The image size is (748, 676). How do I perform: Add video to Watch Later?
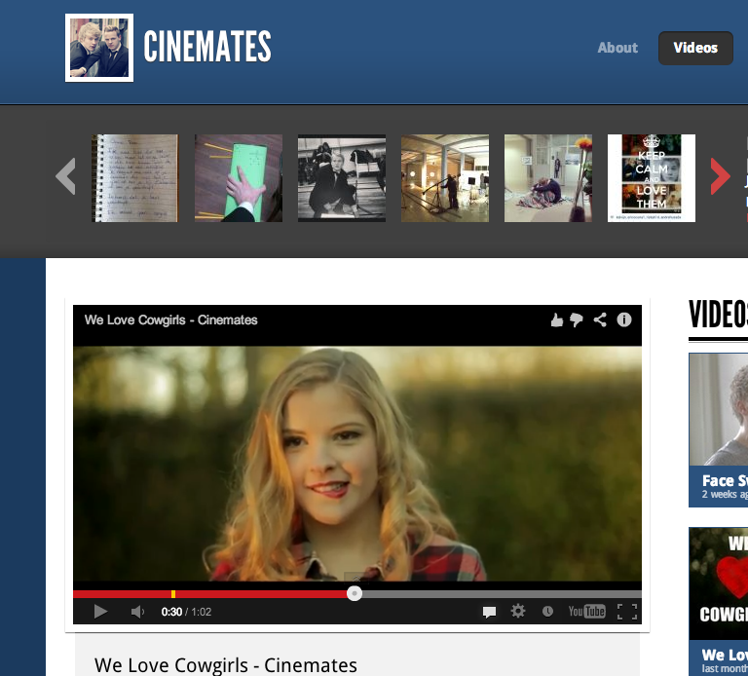point(547,611)
